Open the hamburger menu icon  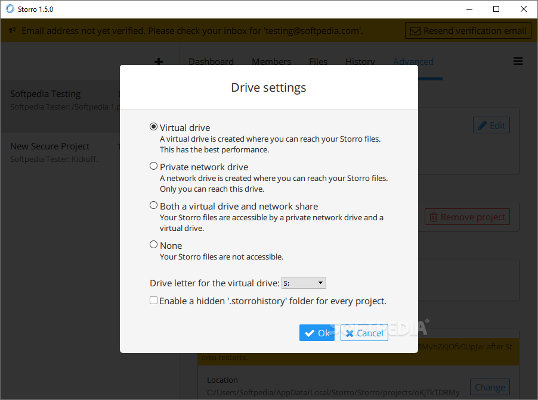click(x=518, y=61)
